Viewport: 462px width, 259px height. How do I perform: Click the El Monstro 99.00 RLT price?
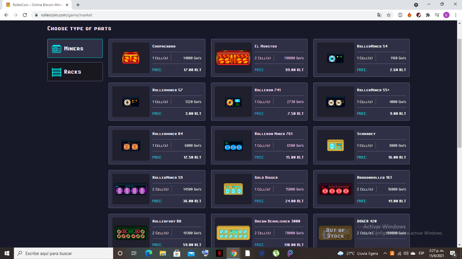point(294,70)
